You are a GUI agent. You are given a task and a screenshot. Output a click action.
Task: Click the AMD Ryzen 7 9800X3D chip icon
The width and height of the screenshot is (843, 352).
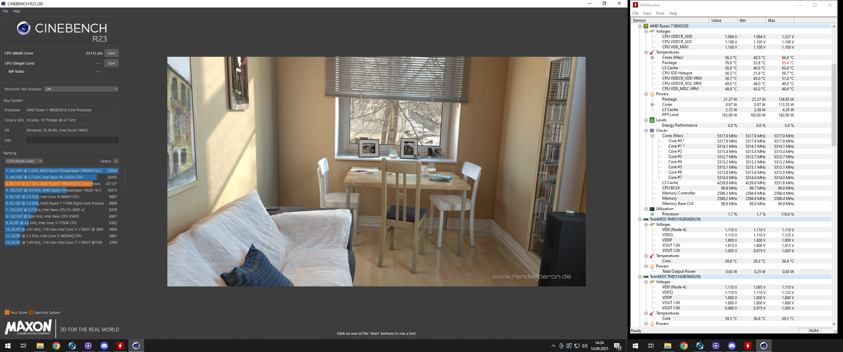646,26
